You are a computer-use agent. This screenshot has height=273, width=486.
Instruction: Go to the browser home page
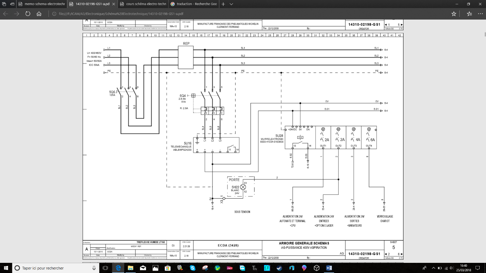(39, 14)
